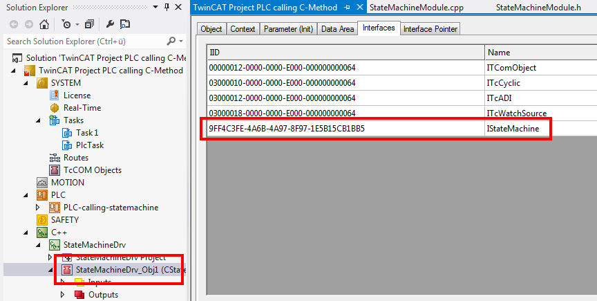Click the Collapse All toolbar icon
The width and height of the screenshot is (597, 301).
point(89,24)
